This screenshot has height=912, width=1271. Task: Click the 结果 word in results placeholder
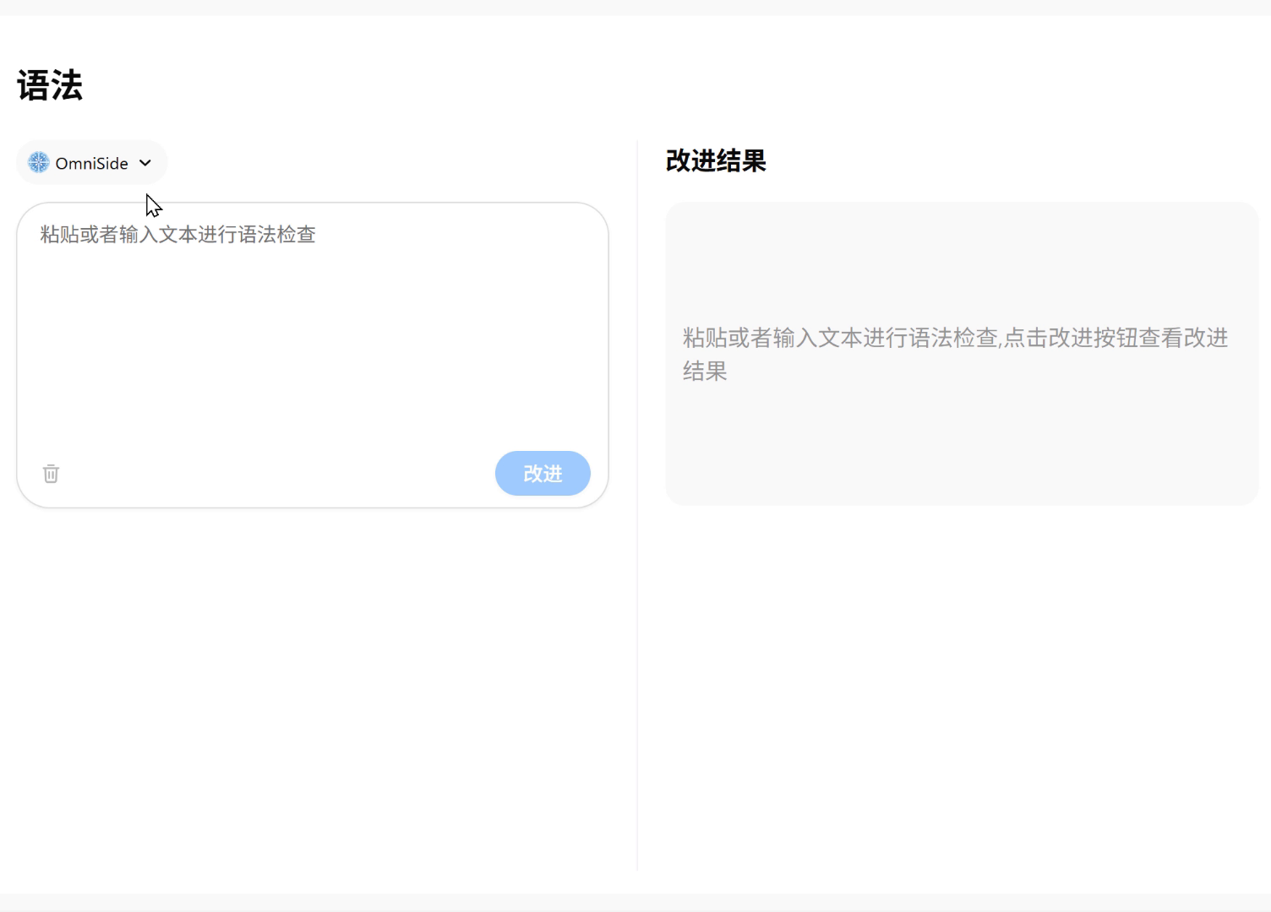click(x=705, y=372)
